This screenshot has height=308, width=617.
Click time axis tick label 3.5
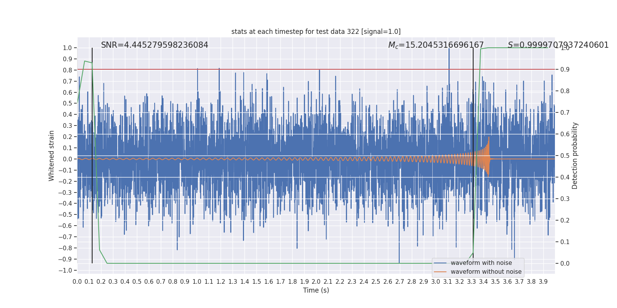pyautogui.click(x=496, y=281)
